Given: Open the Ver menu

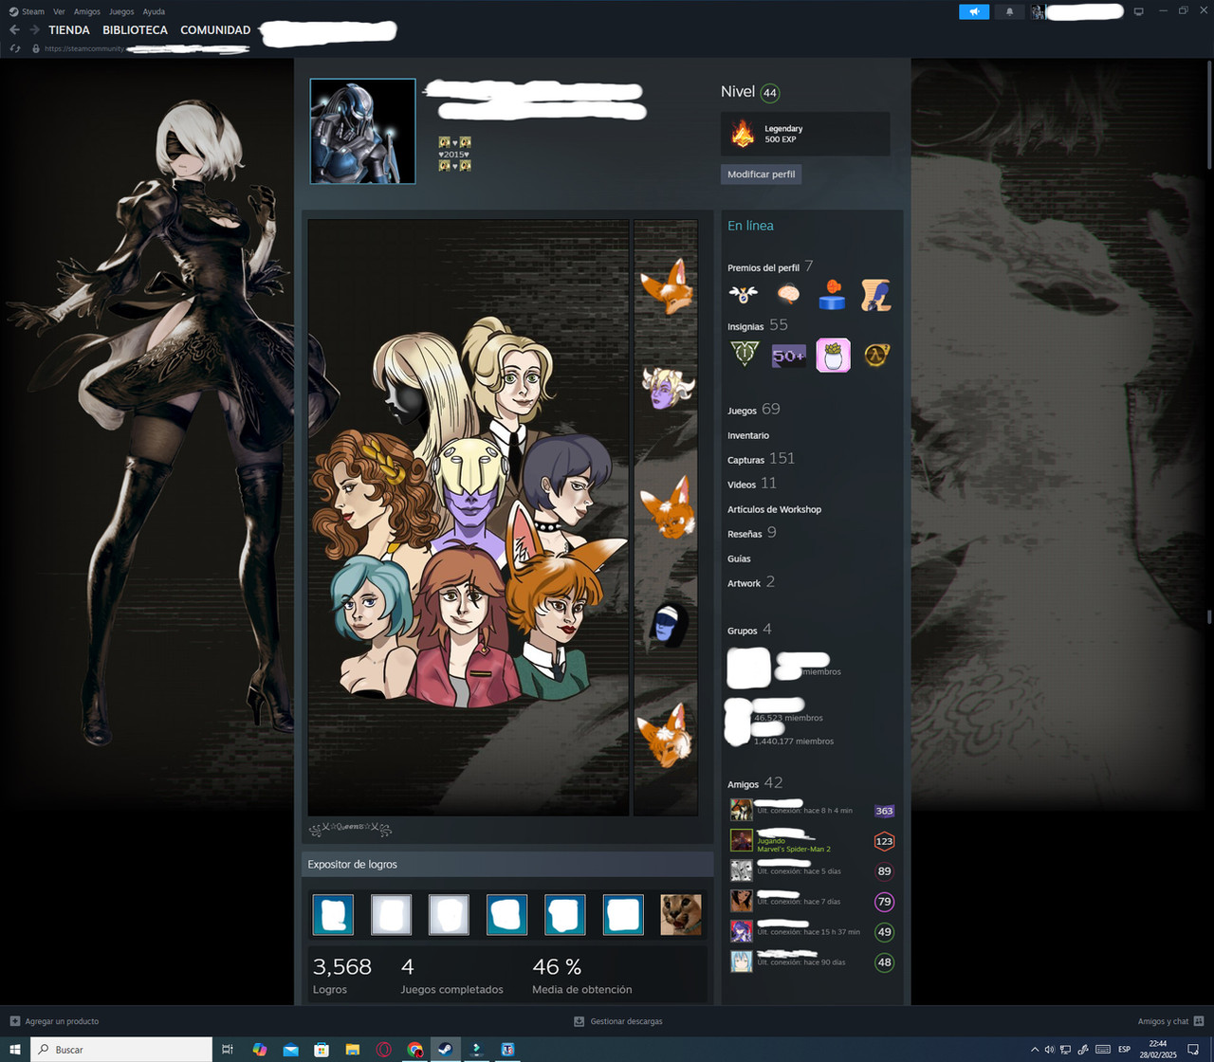Looking at the screenshot, I should click(60, 11).
